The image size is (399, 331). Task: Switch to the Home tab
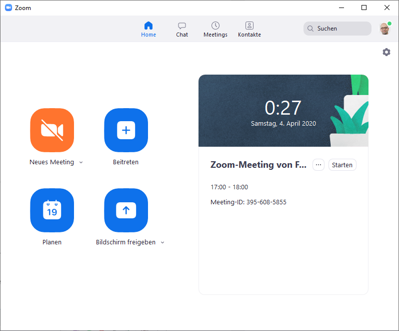[148, 30]
